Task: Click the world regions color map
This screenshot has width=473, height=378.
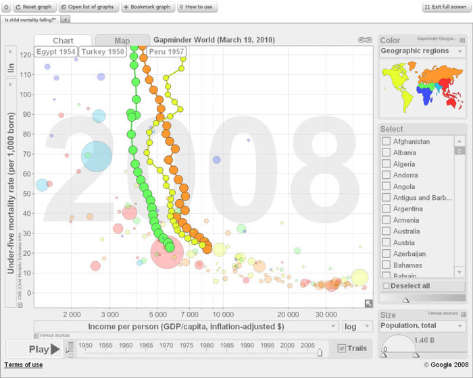Action: [422, 87]
